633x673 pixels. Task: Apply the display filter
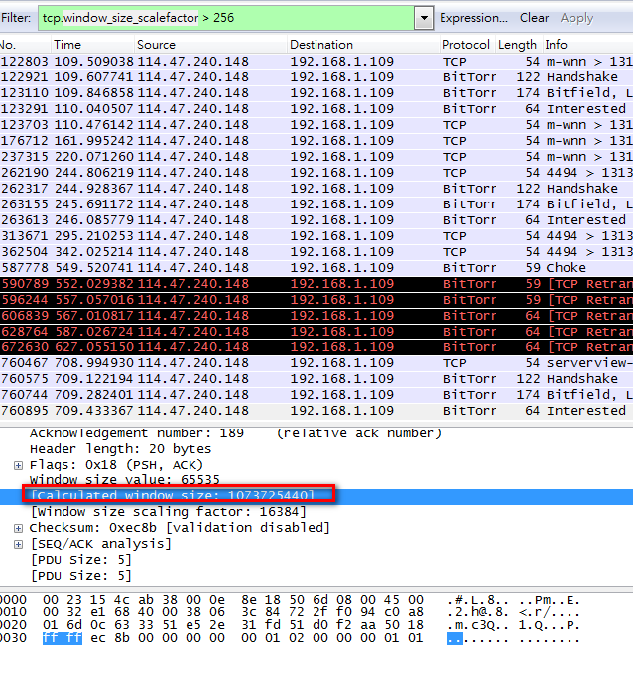[576, 18]
